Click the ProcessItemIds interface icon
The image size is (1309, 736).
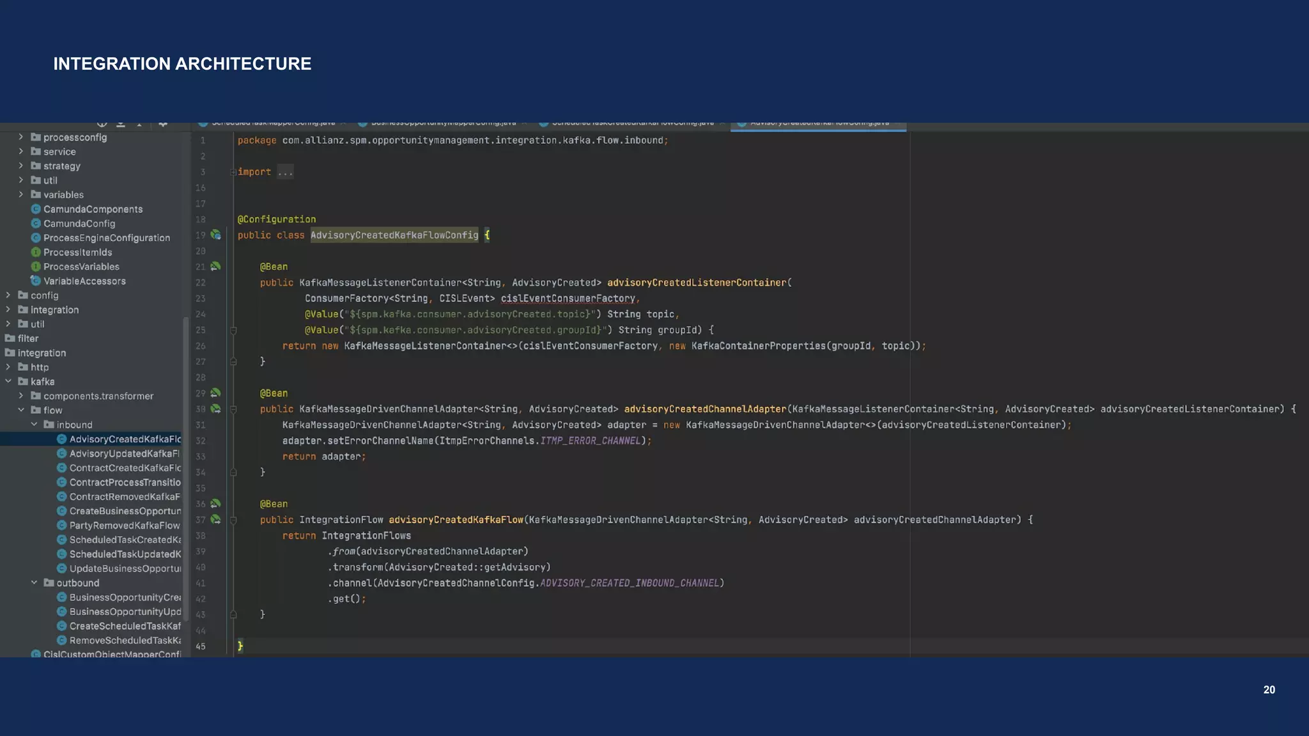pyautogui.click(x=36, y=253)
